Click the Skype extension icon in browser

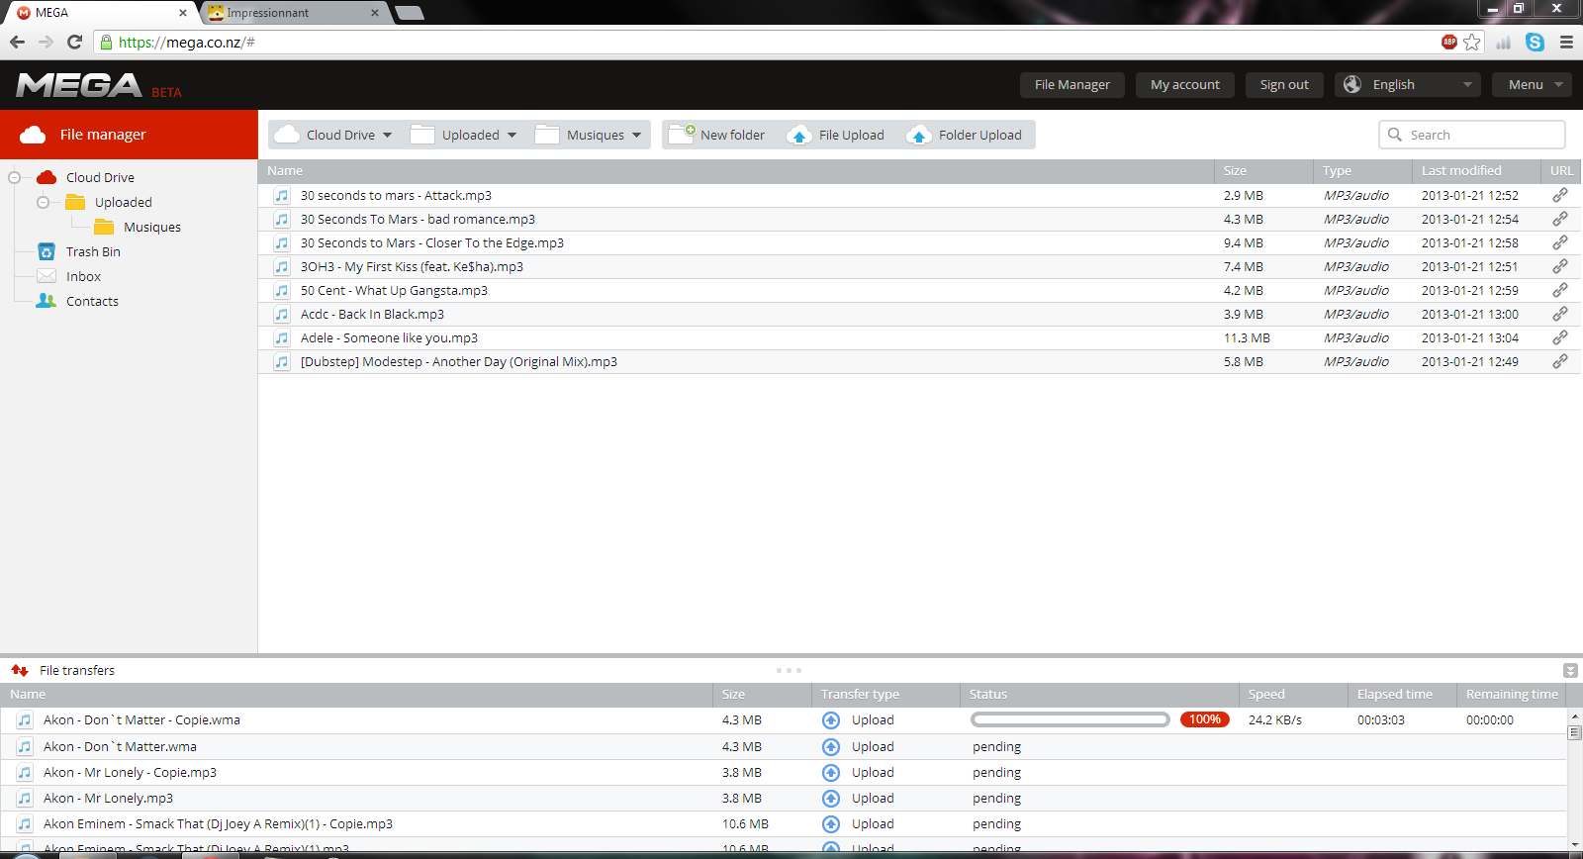point(1535,42)
